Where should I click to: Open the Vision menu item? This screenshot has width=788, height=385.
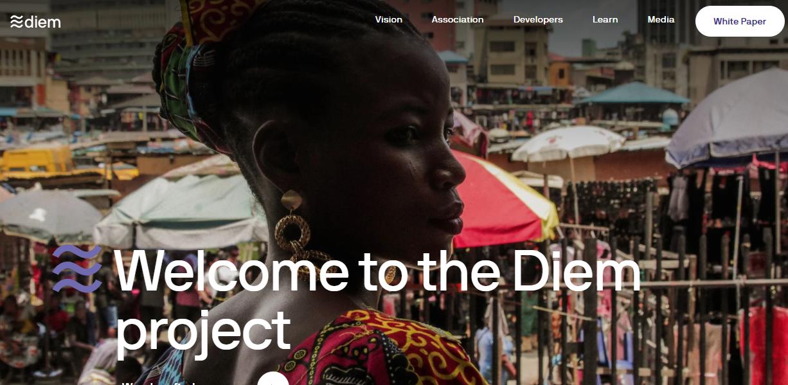(389, 20)
